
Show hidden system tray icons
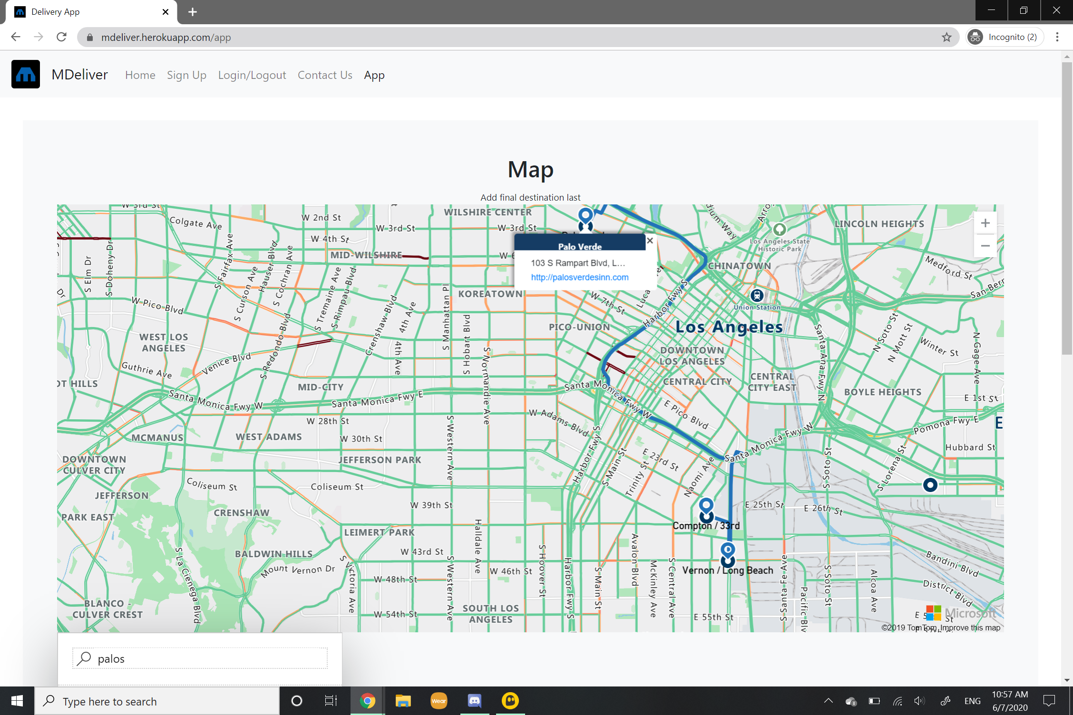[828, 701]
